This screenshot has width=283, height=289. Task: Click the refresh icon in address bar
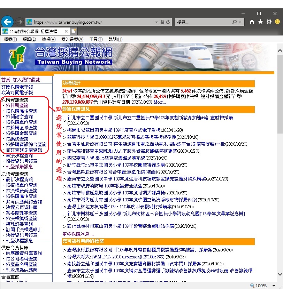(168, 22)
